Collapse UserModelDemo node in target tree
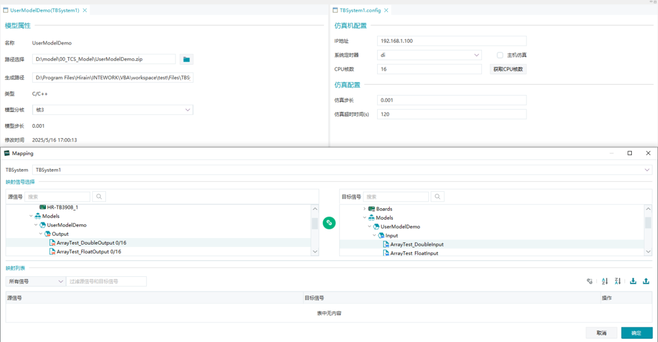This screenshot has height=342, width=658. coord(369,227)
